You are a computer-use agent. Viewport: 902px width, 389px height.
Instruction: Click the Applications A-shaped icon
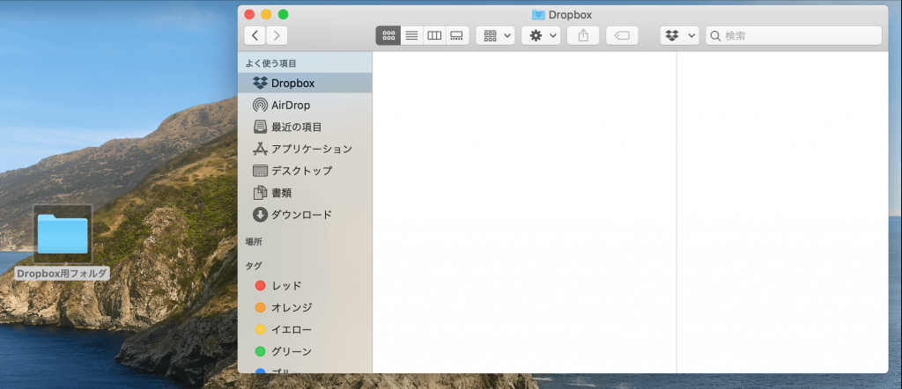(x=260, y=149)
